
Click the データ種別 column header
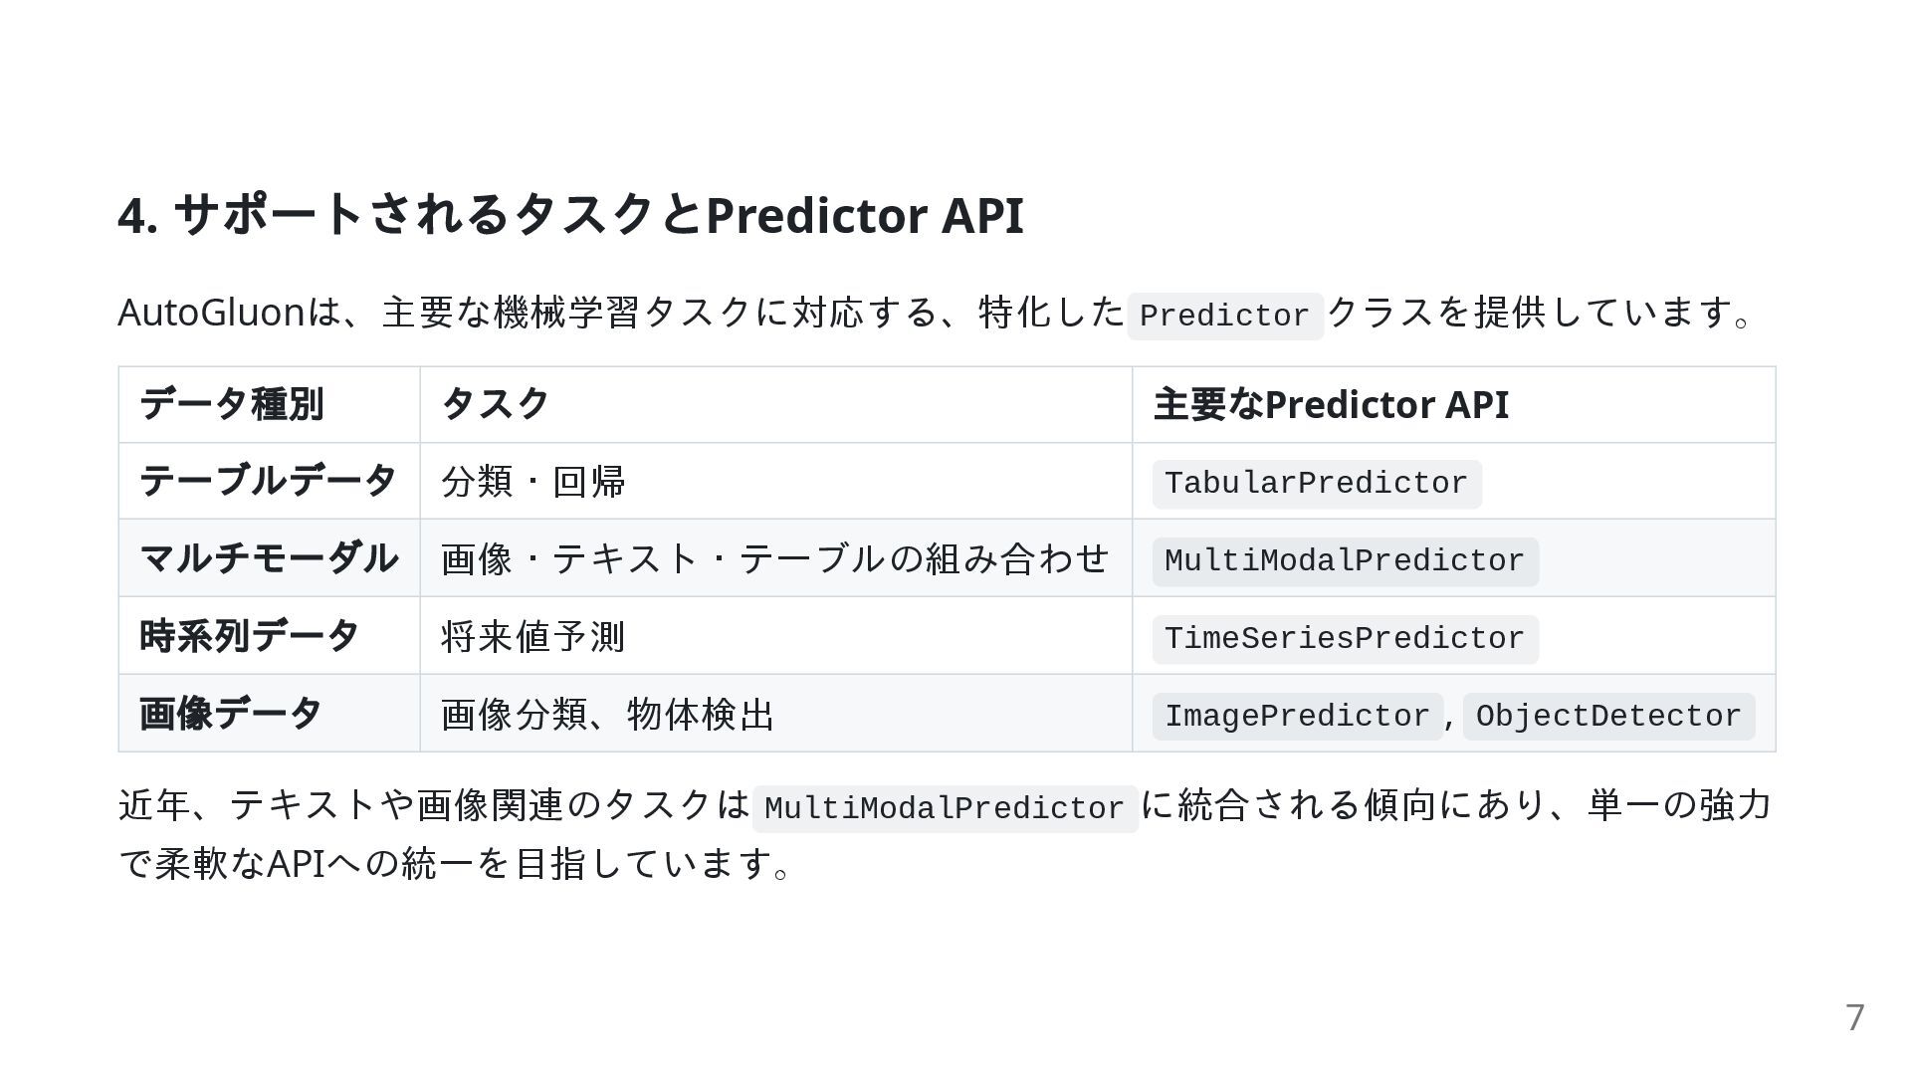(x=232, y=404)
